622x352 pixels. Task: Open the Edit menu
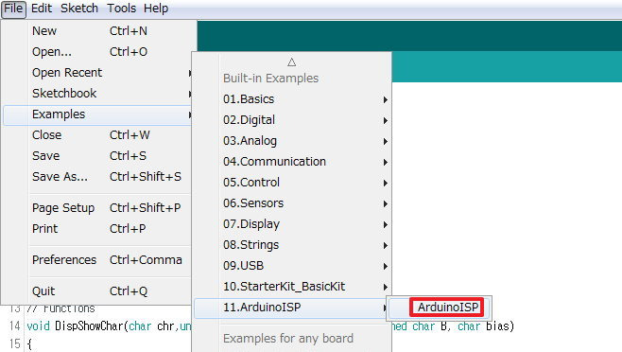pyautogui.click(x=42, y=9)
